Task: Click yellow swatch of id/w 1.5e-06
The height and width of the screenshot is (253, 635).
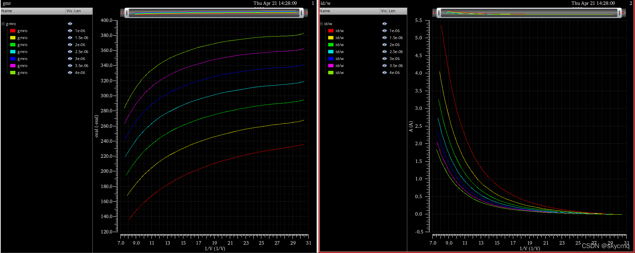Action: 331,38
